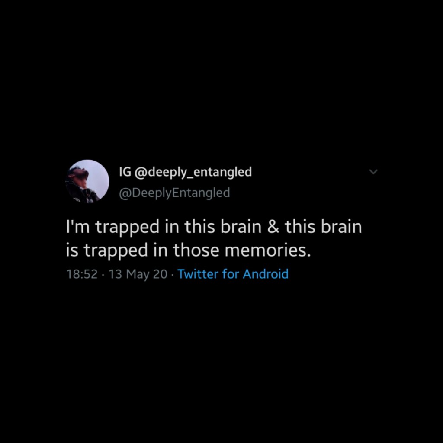Click the year 20 in the date
This screenshot has height=443, width=443.
point(160,274)
